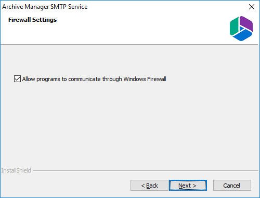The image size is (260, 198).
Task: Click the word Service in the window title
Action: 78,7
